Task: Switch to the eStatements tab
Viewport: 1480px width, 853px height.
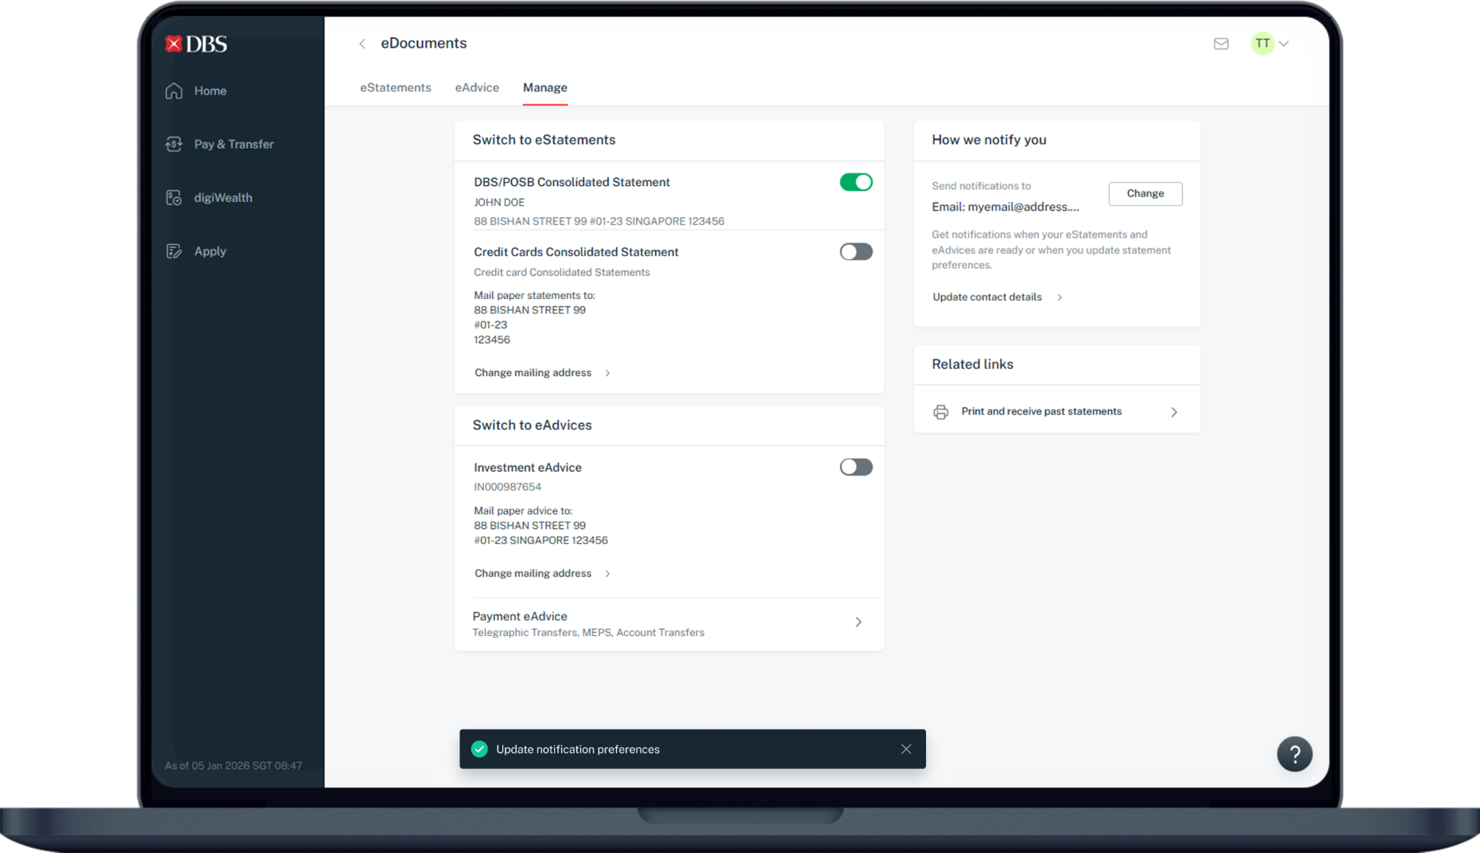Action: tap(395, 87)
